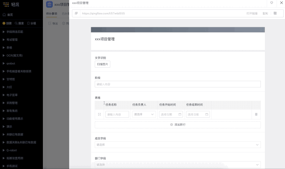Screen dimensions: 285x169
Task: Open the 成员字段 select dropdown
Action: [x=178, y=144]
